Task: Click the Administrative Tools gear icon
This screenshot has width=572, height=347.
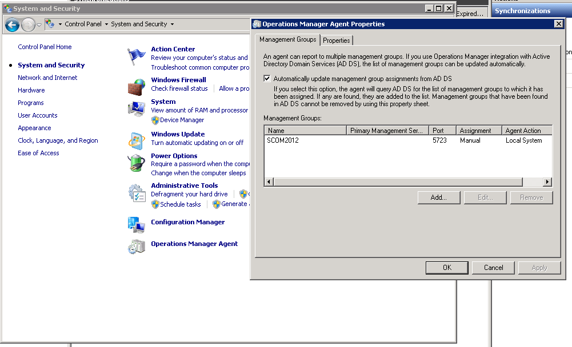Action: point(137,193)
